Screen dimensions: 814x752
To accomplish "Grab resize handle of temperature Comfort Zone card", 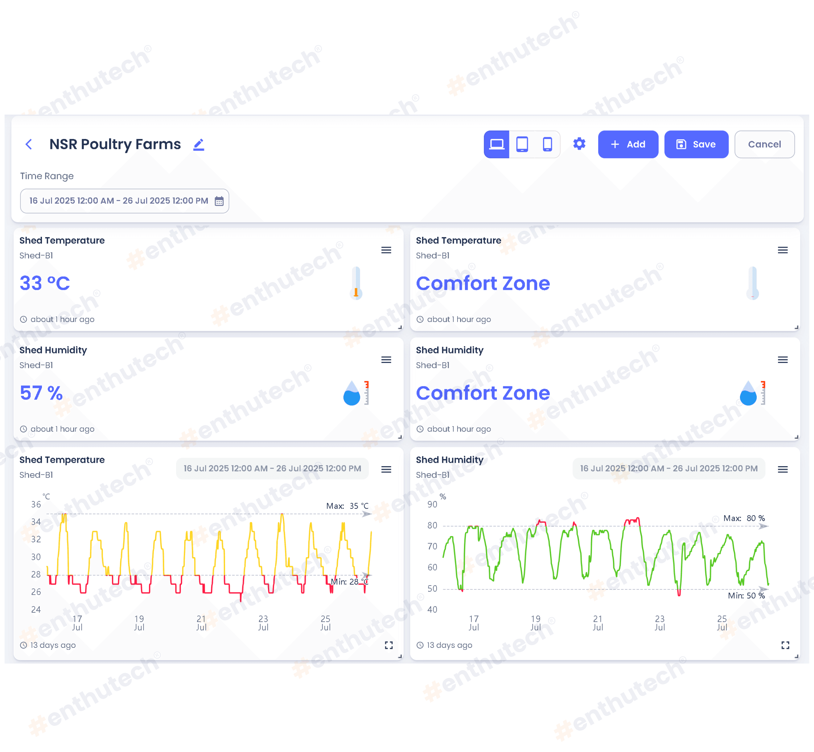I will click(x=796, y=327).
